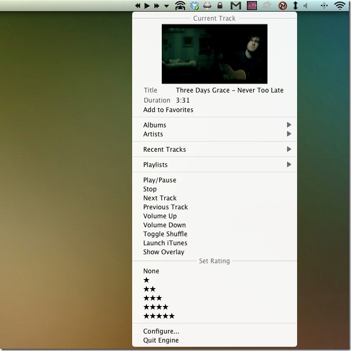Click 'Three Days Grace – Never Too Late' title

point(229,90)
